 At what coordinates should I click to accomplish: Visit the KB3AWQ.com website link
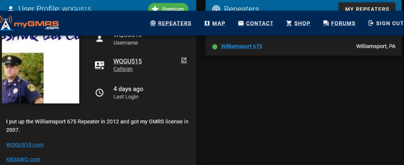coord(23,159)
